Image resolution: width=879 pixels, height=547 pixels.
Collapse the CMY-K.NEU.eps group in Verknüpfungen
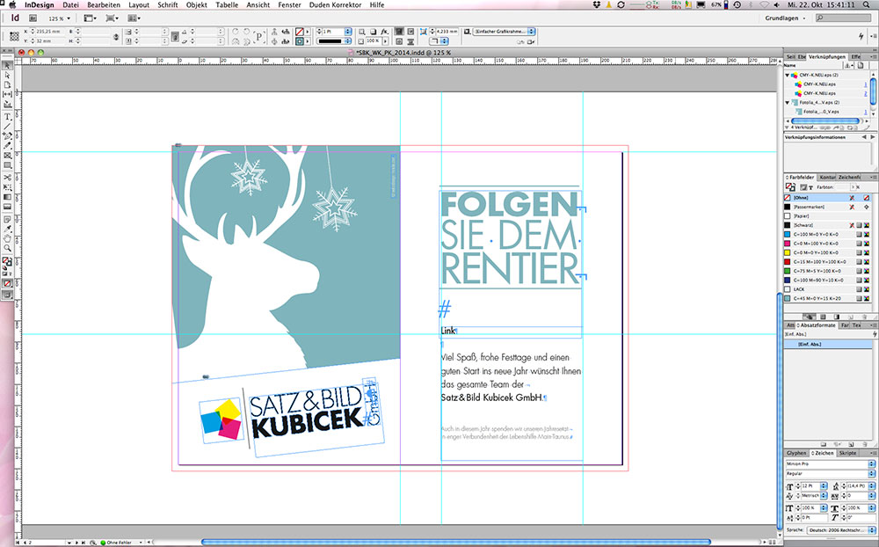point(787,75)
